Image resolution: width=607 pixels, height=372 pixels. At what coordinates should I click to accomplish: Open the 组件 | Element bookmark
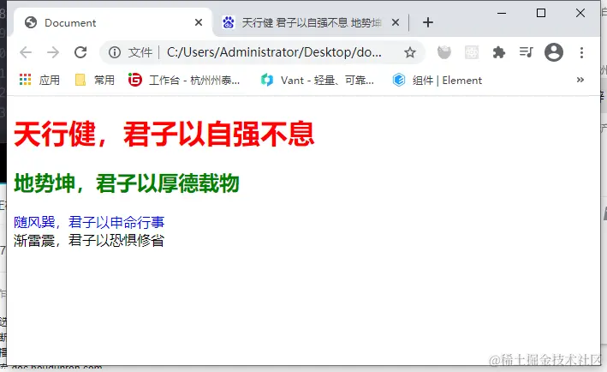pos(437,81)
